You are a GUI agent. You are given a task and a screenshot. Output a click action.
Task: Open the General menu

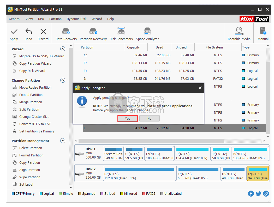click(x=15, y=19)
